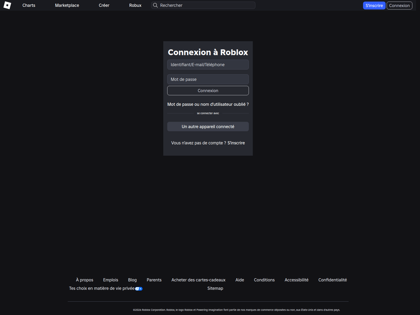Click the Rechercher search field
Image resolution: width=420 pixels, height=315 pixels.
coord(203,5)
